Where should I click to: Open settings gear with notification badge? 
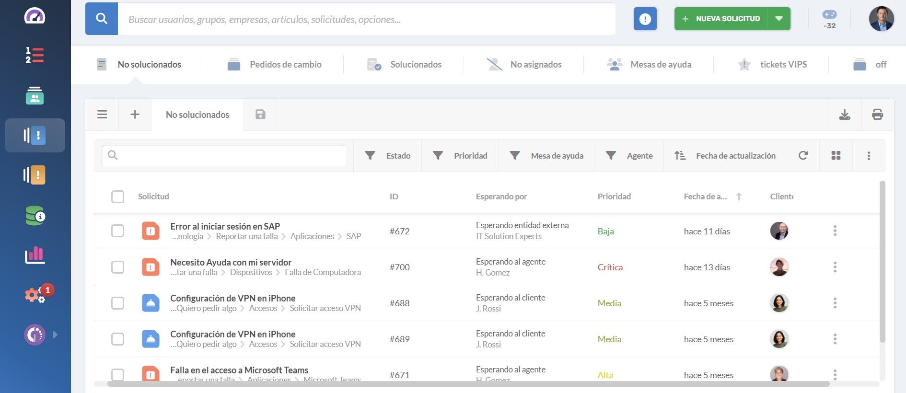coord(35,294)
